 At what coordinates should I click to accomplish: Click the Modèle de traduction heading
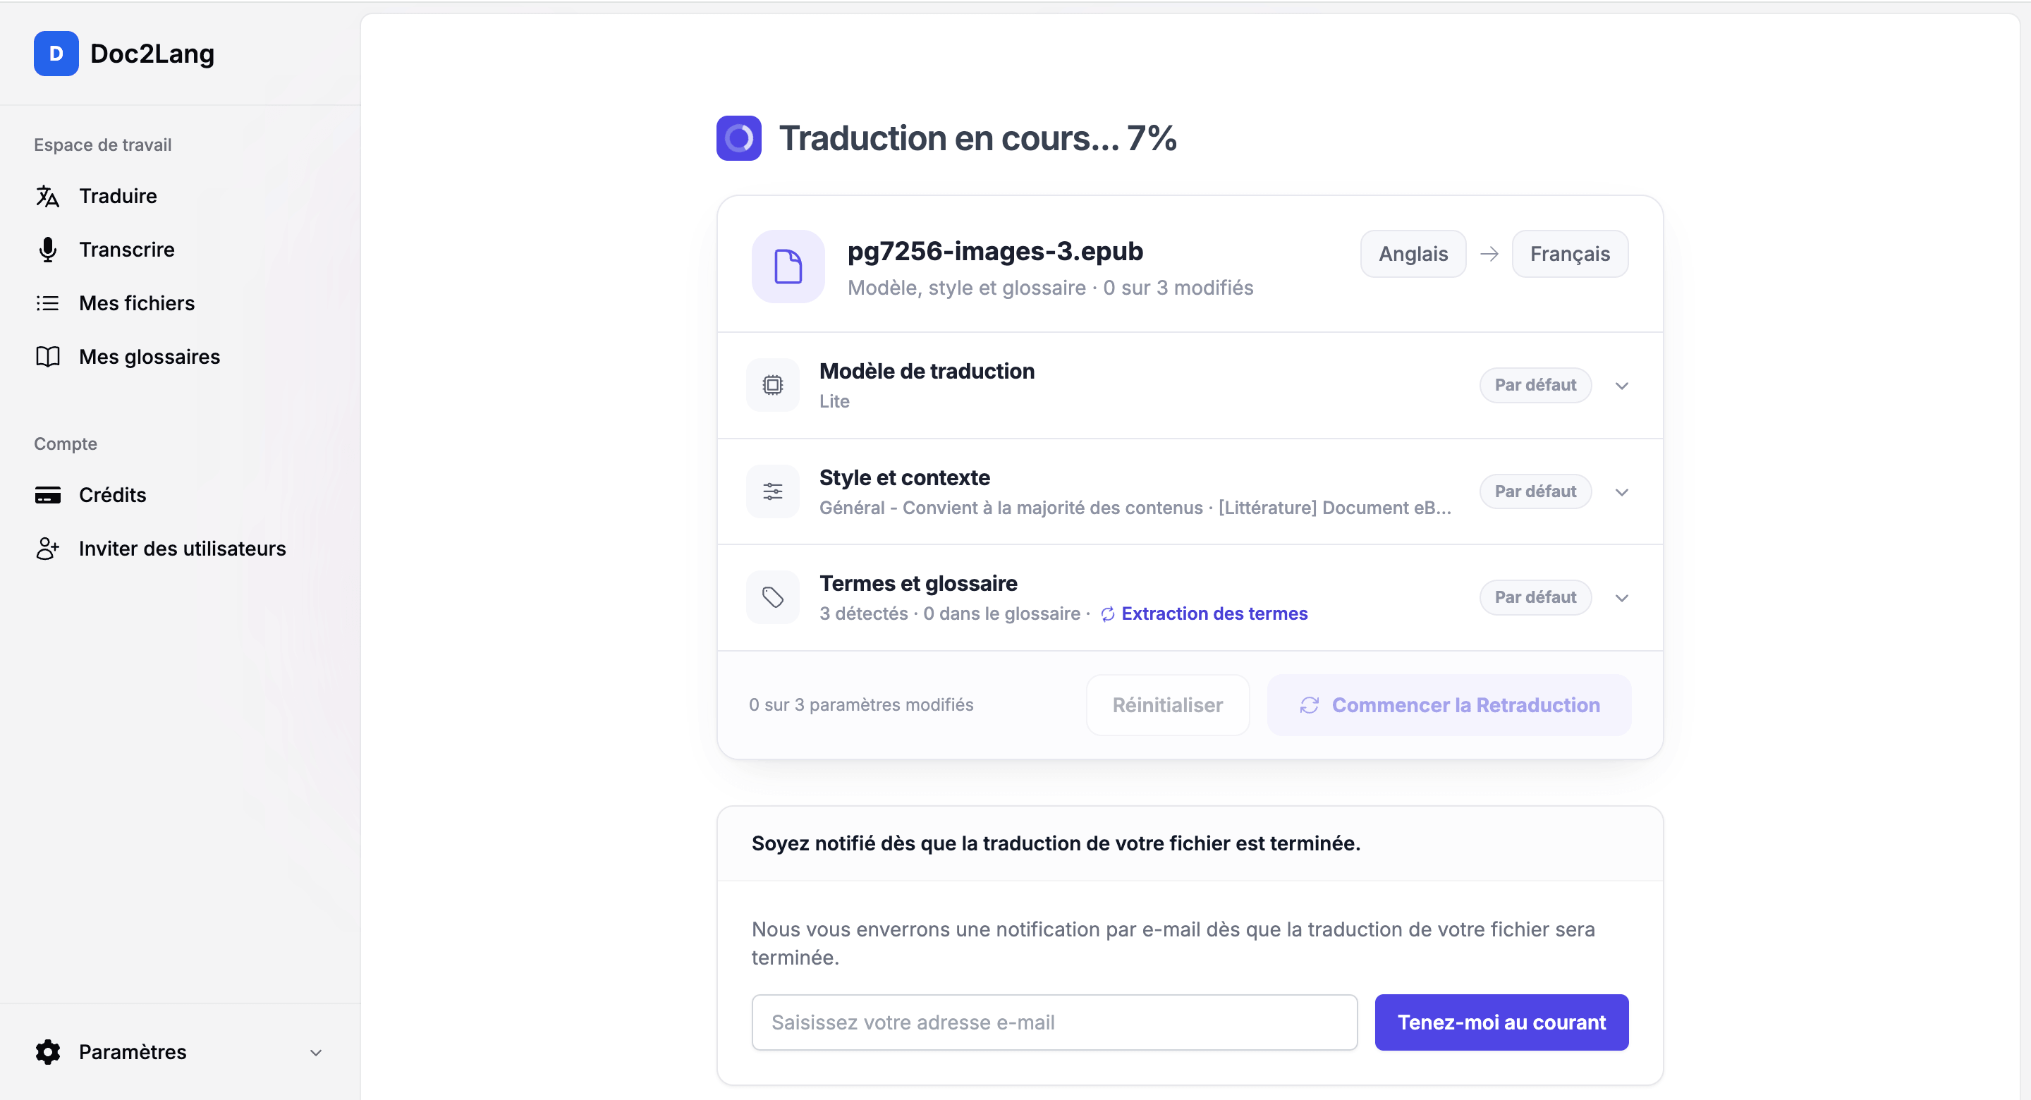(927, 372)
